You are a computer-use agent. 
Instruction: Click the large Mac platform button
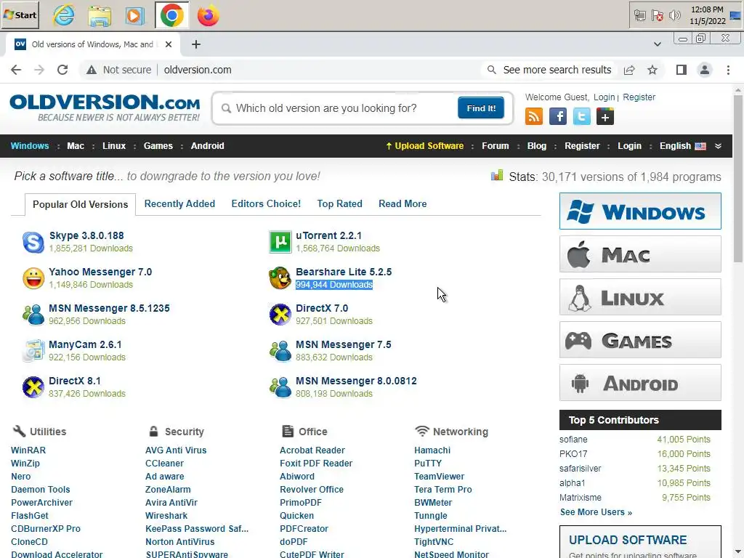[640, 254]
